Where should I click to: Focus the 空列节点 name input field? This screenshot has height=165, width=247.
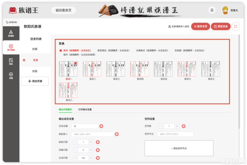pyautogui.click(x=175, y=134)
